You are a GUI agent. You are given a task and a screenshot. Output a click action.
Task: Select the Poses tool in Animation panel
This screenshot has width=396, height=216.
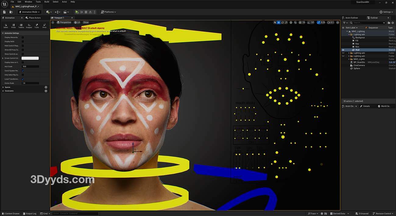coord(13,26)
